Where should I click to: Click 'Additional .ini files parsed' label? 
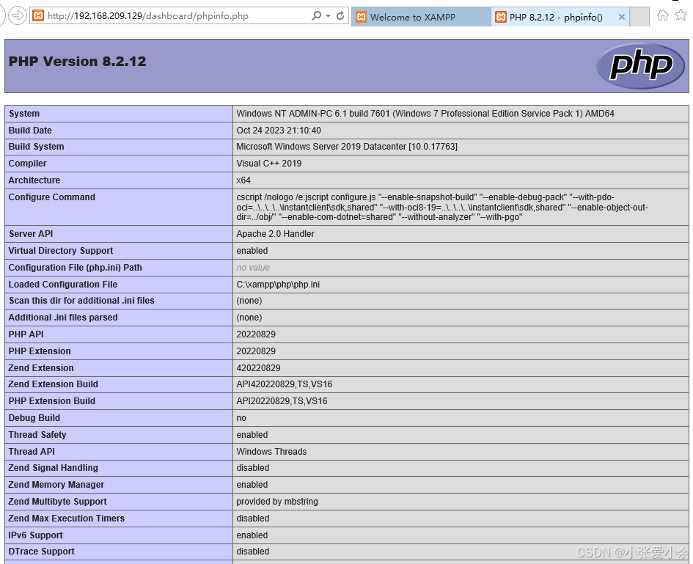(63, 318)
